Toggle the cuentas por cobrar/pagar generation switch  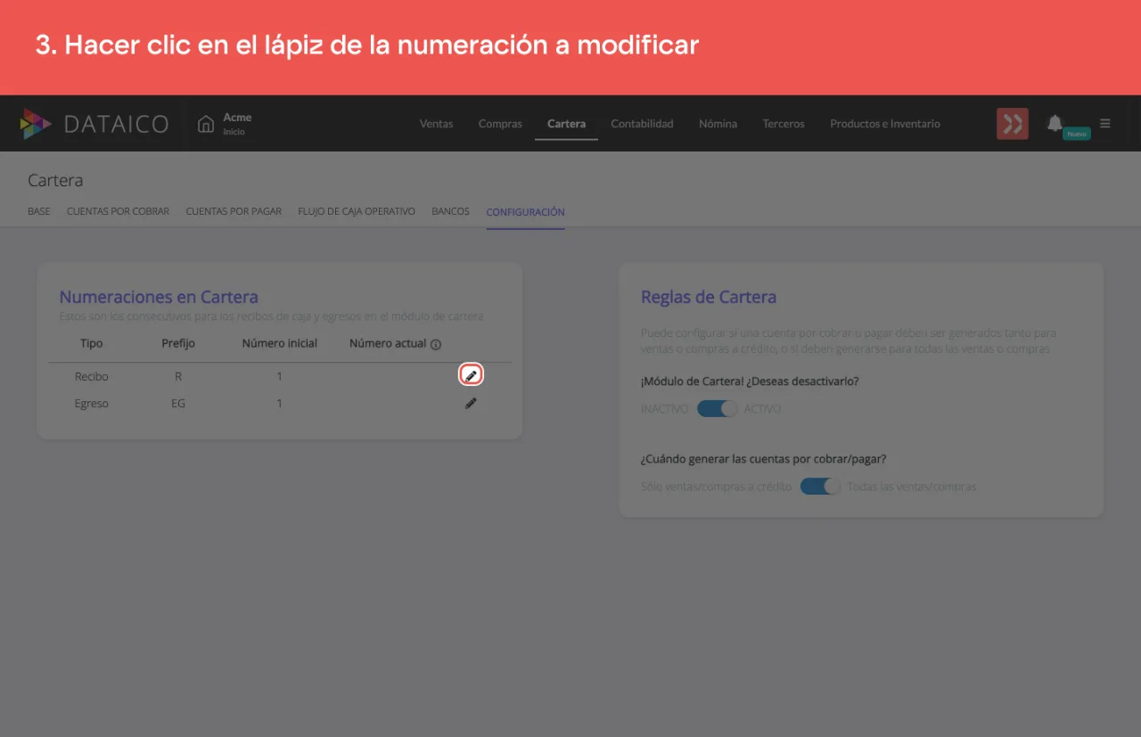pos(820,487)
